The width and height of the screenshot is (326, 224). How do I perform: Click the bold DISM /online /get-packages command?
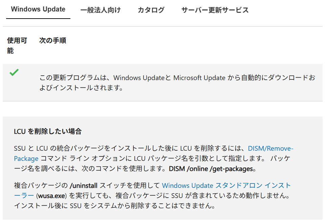(x=211, y=169)
